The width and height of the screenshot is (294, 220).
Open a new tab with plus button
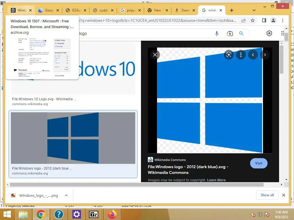[232, 10]
